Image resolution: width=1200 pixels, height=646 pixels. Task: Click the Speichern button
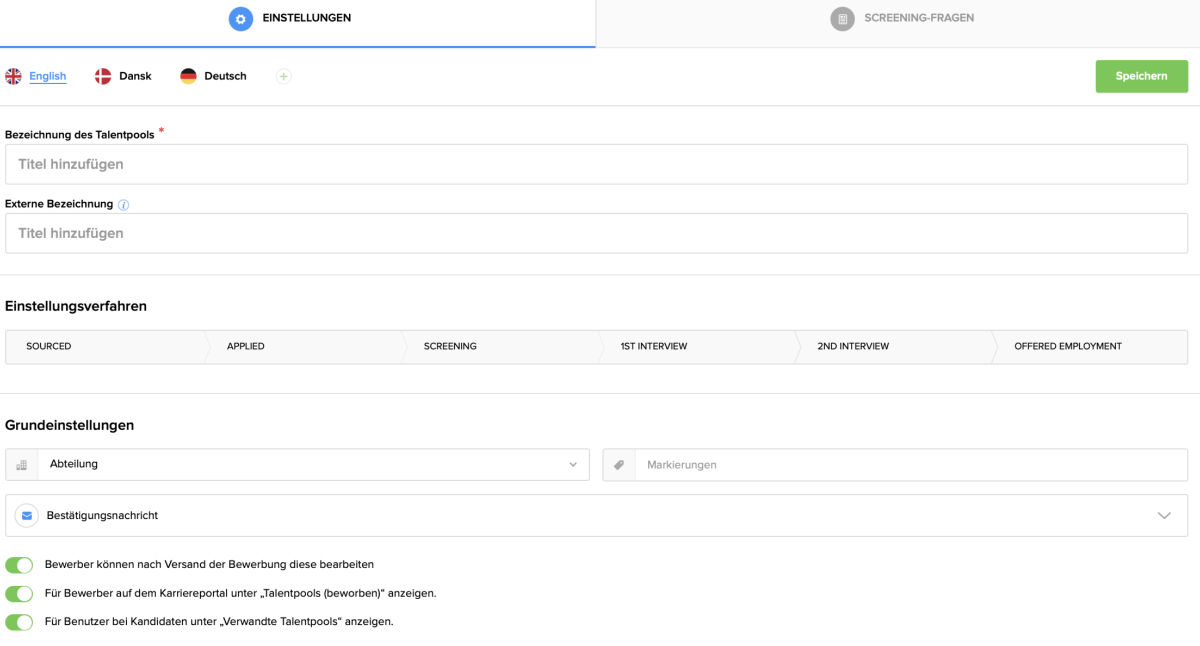tap(1141, 76)
